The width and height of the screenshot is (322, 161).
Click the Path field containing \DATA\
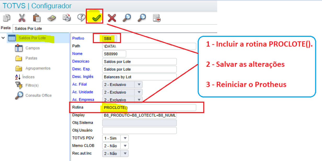point(149,46)
